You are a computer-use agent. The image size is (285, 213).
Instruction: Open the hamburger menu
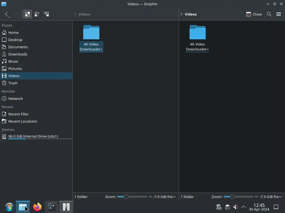[x=278, y=14]
